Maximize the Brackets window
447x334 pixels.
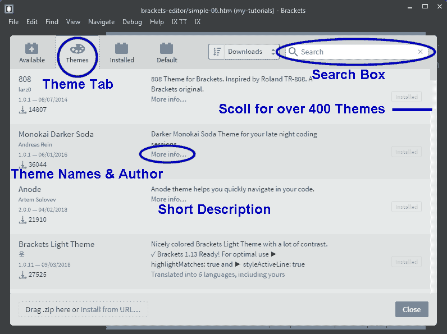point(425,7)
